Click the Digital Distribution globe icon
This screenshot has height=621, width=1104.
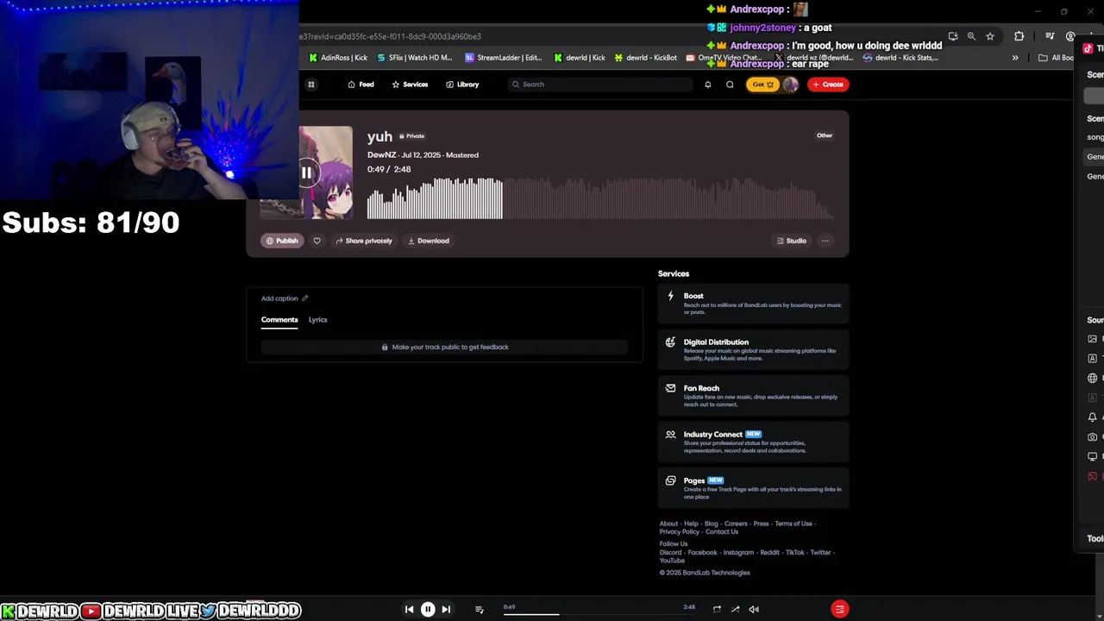[670, 342]
